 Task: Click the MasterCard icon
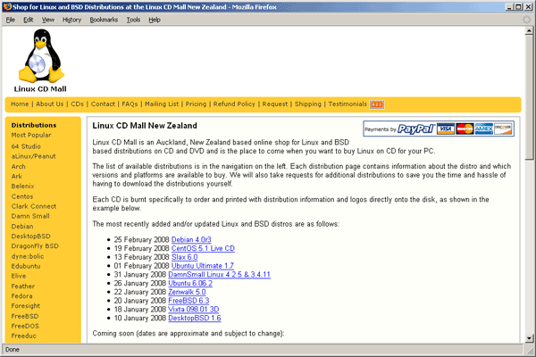pos(465,129)
